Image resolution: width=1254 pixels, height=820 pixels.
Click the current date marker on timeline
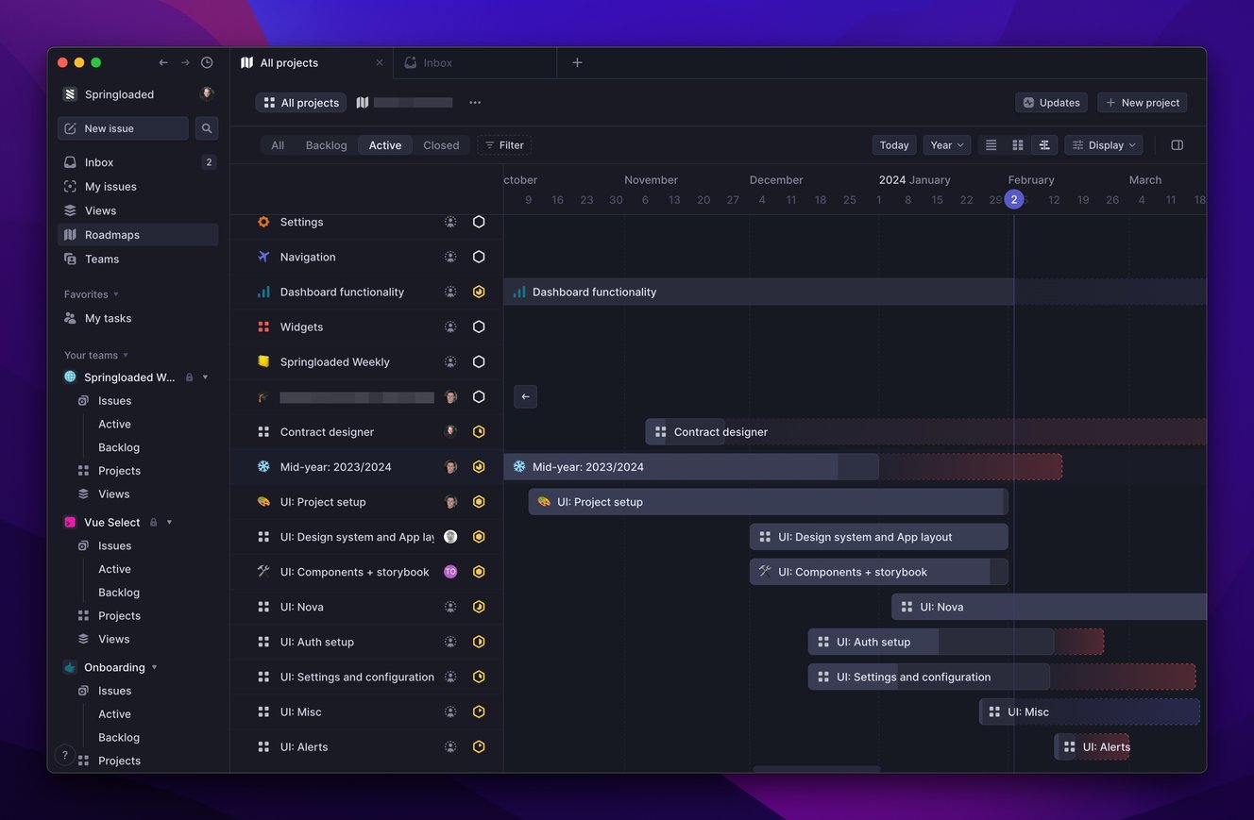click(1013, 199)
